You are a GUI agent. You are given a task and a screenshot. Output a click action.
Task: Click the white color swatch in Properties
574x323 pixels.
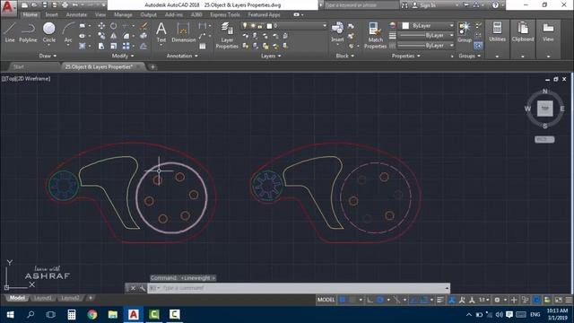coord(405,26)
